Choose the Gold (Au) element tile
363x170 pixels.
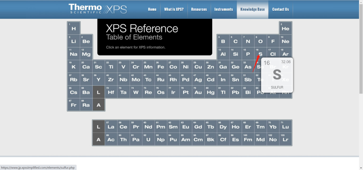(198, 92)
